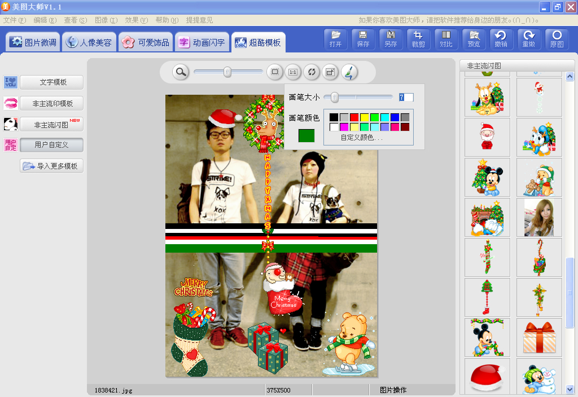Select the Santa Claus face thumbnail
Screen dimensions: 578x397
487,137
